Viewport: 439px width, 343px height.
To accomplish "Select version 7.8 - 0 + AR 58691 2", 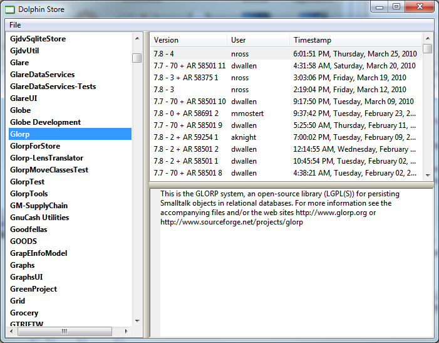I will coord(286,113).
